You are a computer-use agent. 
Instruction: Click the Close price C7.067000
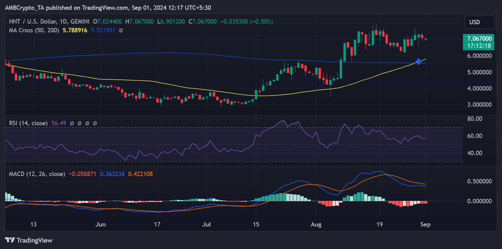[x=203, y=22]
